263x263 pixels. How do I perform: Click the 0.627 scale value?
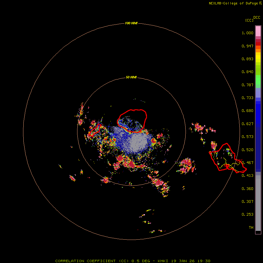coord(248,124)
